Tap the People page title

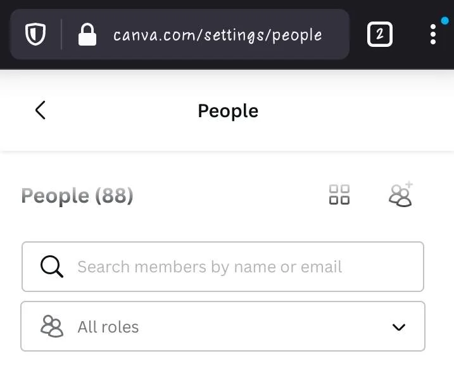pos(228,111)
